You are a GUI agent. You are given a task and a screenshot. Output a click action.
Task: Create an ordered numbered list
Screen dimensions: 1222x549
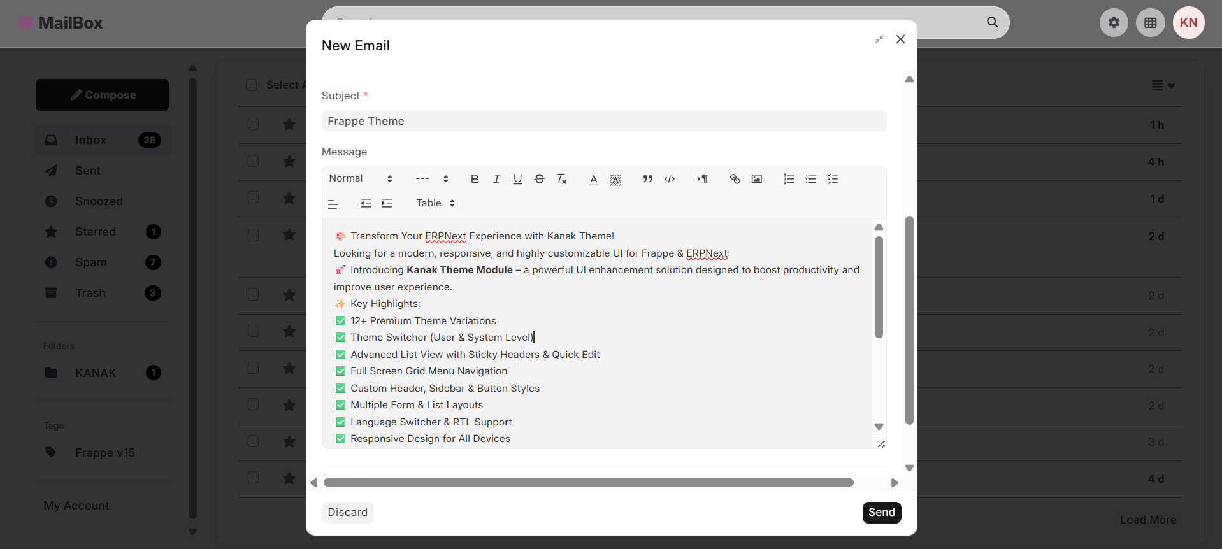[789, 179]
